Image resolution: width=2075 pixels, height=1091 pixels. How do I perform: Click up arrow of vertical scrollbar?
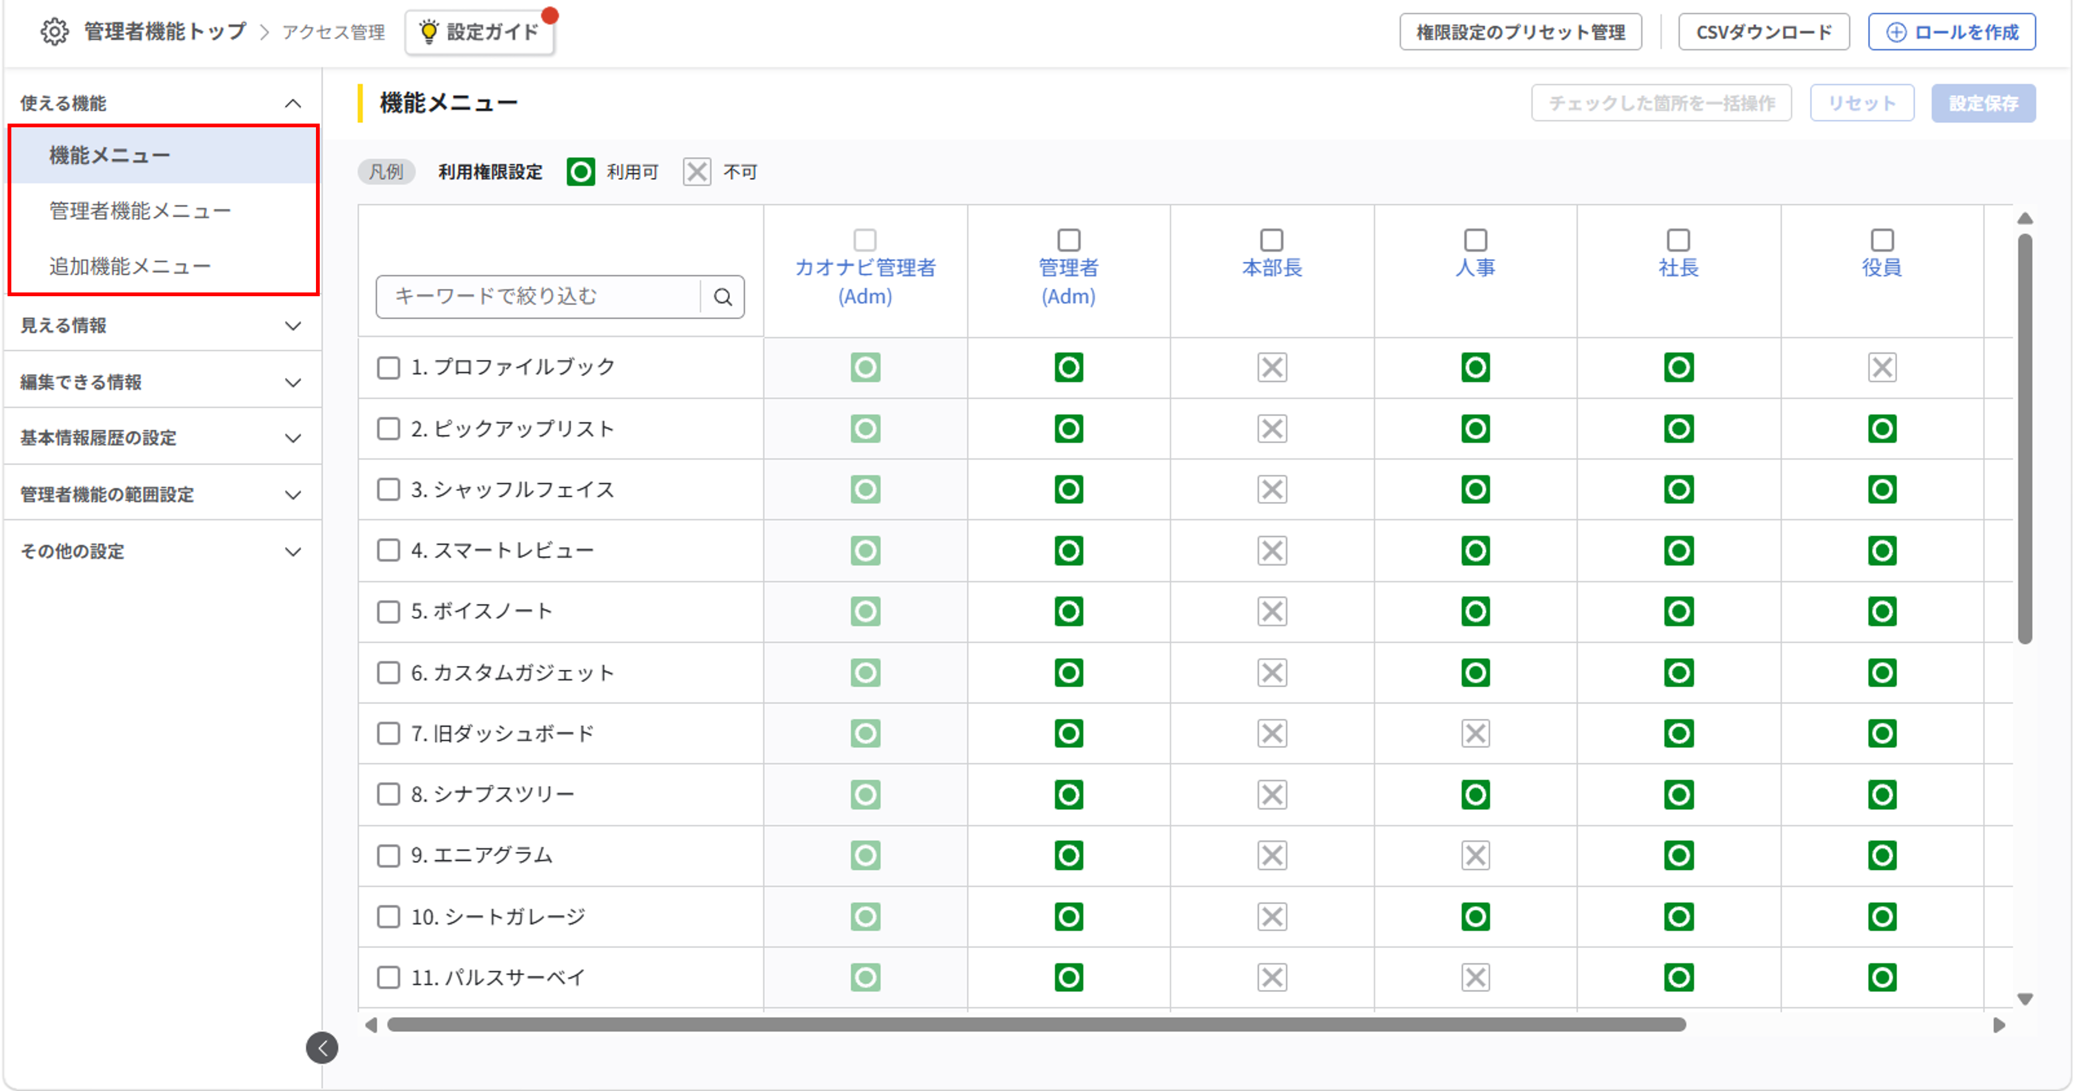tap(2024, 218)
